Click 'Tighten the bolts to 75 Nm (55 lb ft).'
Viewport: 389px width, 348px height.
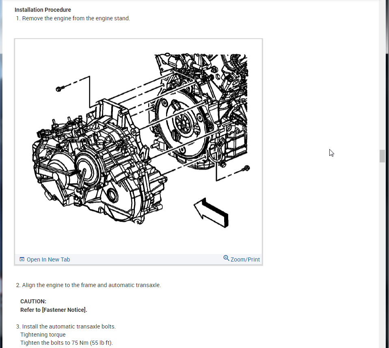click(67, 343)
